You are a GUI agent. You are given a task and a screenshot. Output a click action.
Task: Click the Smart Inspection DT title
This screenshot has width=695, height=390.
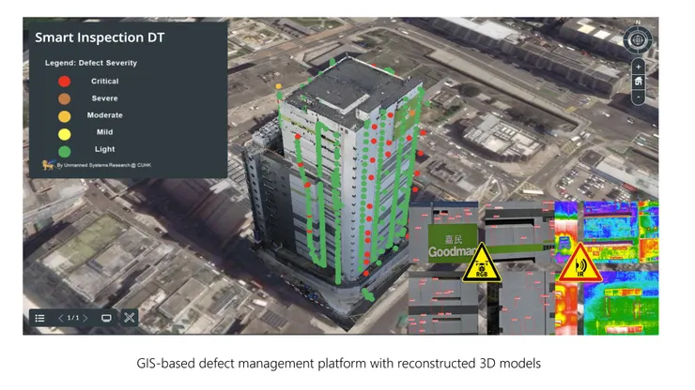tap(100, 37)
